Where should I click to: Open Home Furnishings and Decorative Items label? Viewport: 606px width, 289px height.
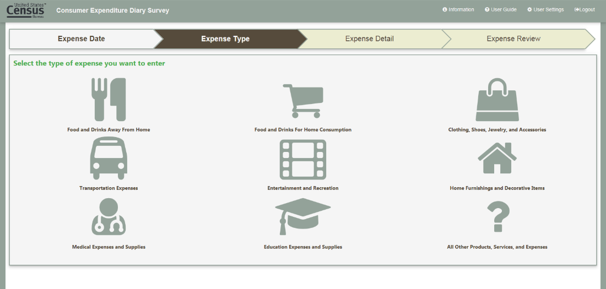tap(497, 188)
